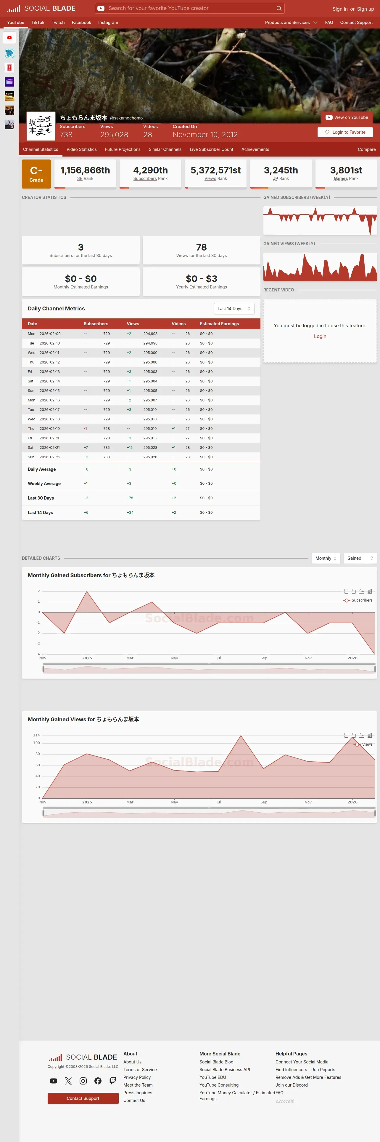Viewport: 380px width, 1142px height.
Task: Open the Twitch icon in footer
Action: (x=113, y=1081)
